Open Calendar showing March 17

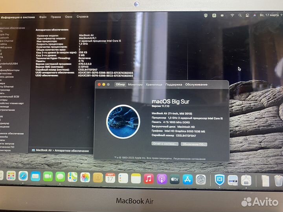(110, 178)
